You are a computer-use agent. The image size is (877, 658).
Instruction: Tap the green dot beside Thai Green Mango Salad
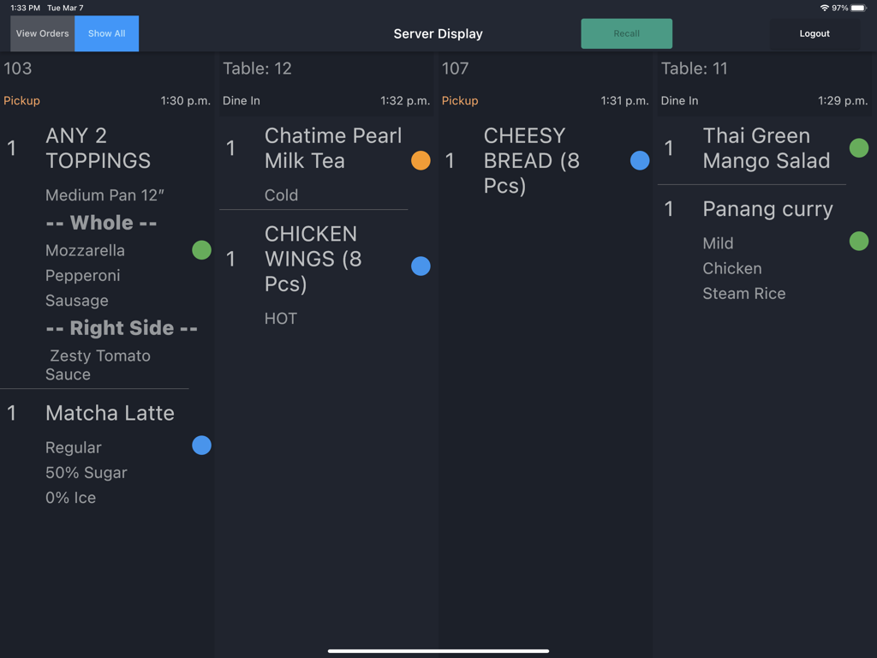(859, 147)
